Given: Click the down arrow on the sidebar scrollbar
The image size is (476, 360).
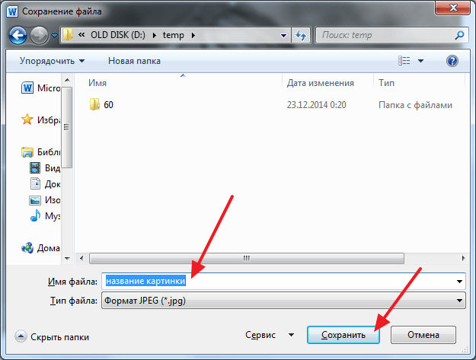Looking at the screenshot, I should tap(67, 259).
